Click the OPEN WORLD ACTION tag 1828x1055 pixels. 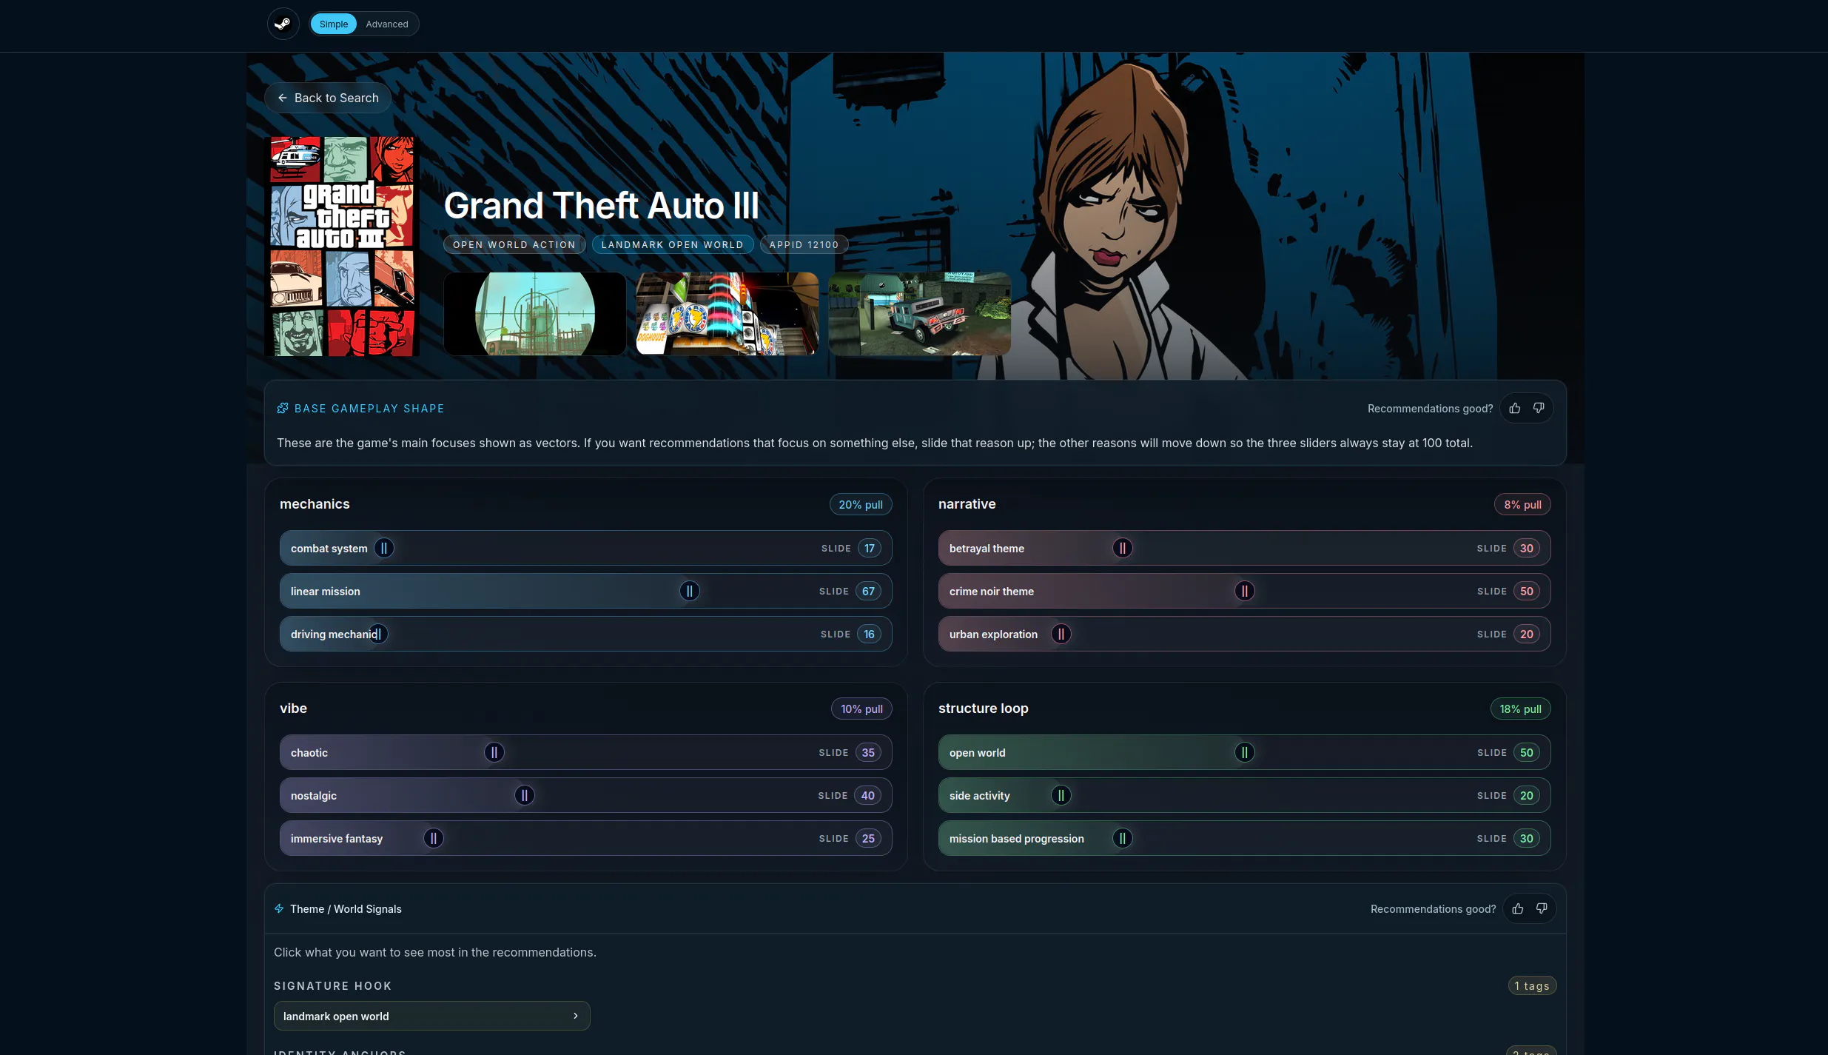coord(514,244)
